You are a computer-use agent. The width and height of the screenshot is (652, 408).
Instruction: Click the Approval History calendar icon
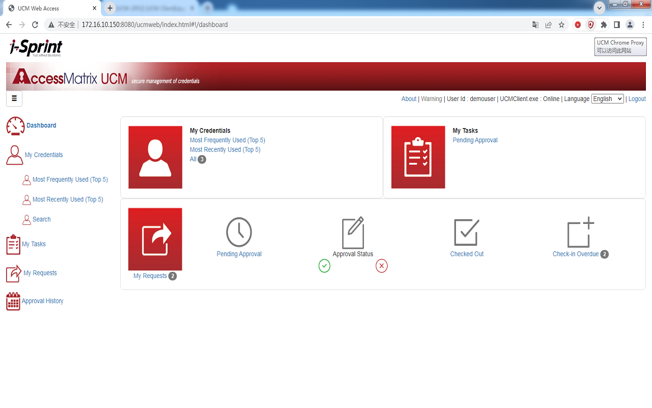click(13, 301)
